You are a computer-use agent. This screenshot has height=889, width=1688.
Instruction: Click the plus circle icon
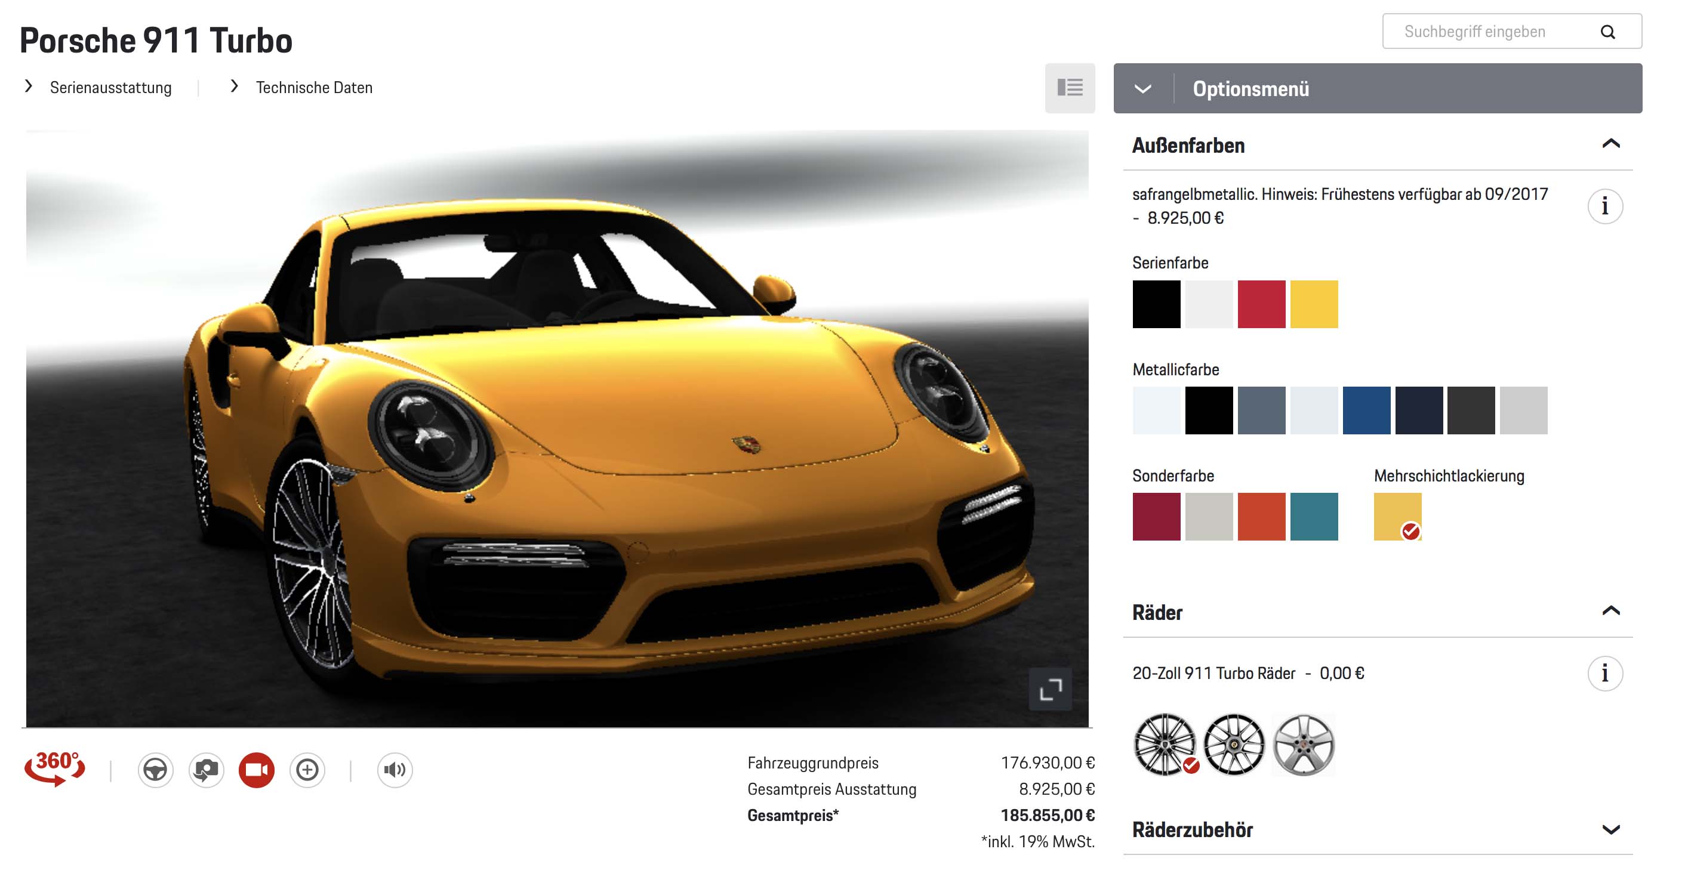pos(307,770)
